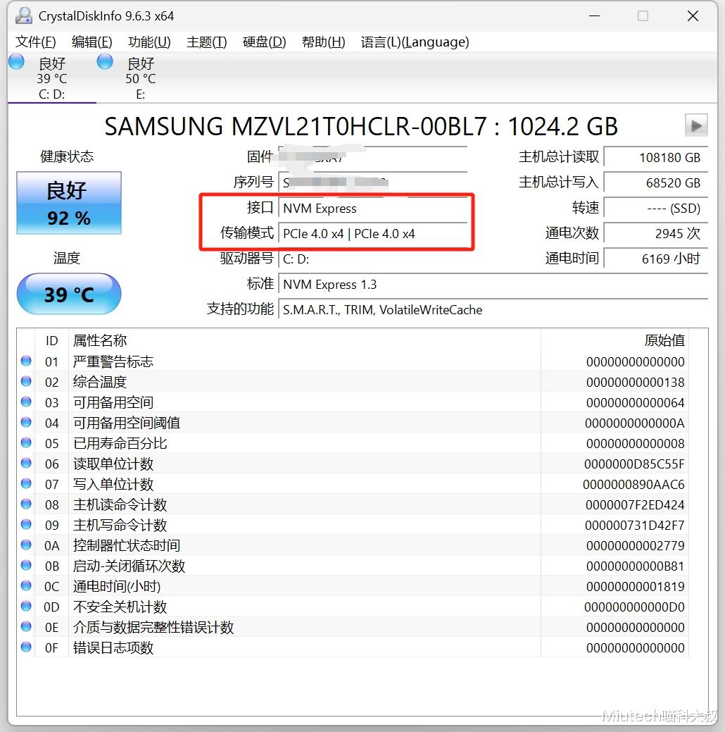
Task: Click the 原始值 column header
Action: point(615,341)
